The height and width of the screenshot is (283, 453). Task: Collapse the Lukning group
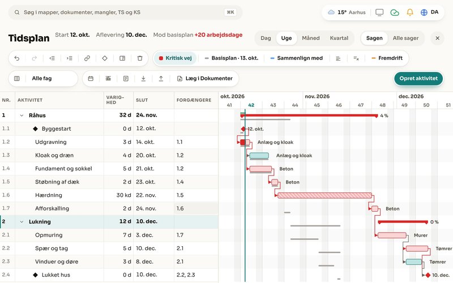pyautogui.click(x=22, y=222)
